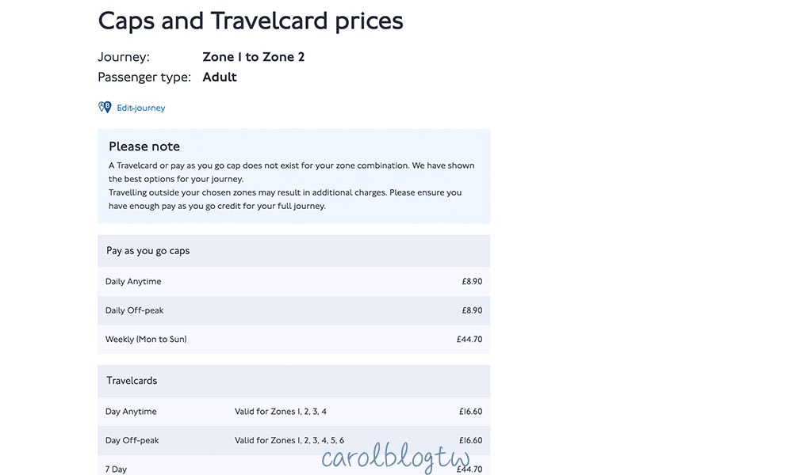Open the Edit journey link
This screenshot has width=793, height=475.
pyautogui.click(x=140, y=108)
